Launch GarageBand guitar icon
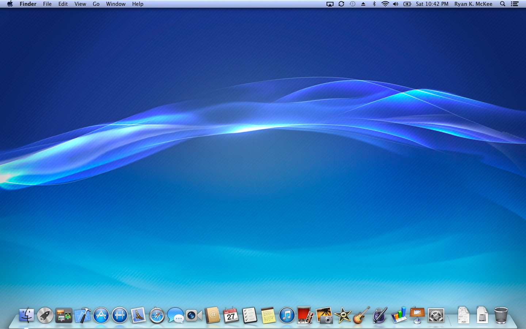The image size is (526, 329). click(361, 315)
